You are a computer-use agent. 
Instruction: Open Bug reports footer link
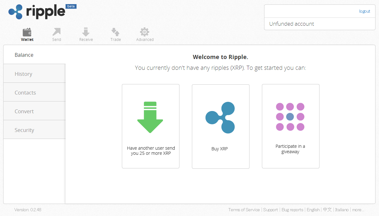(x=292, y=210)
